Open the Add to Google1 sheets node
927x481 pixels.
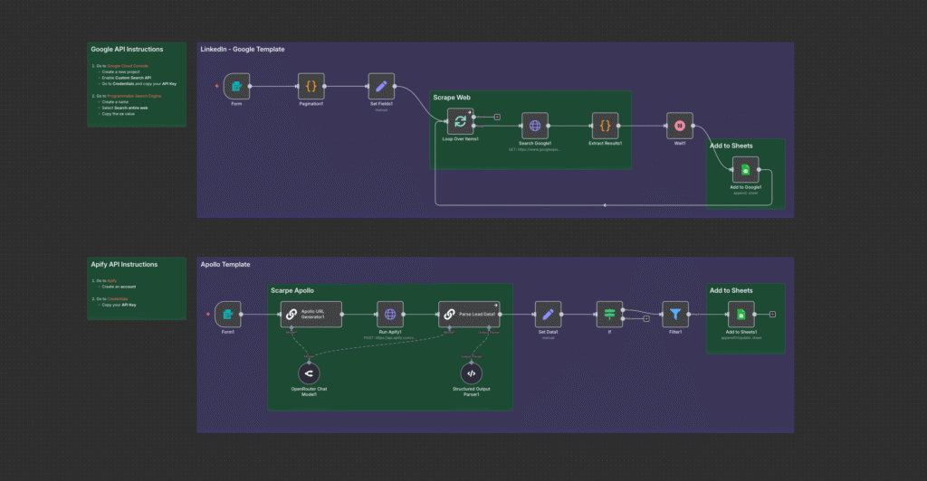[x=746, y=169]
